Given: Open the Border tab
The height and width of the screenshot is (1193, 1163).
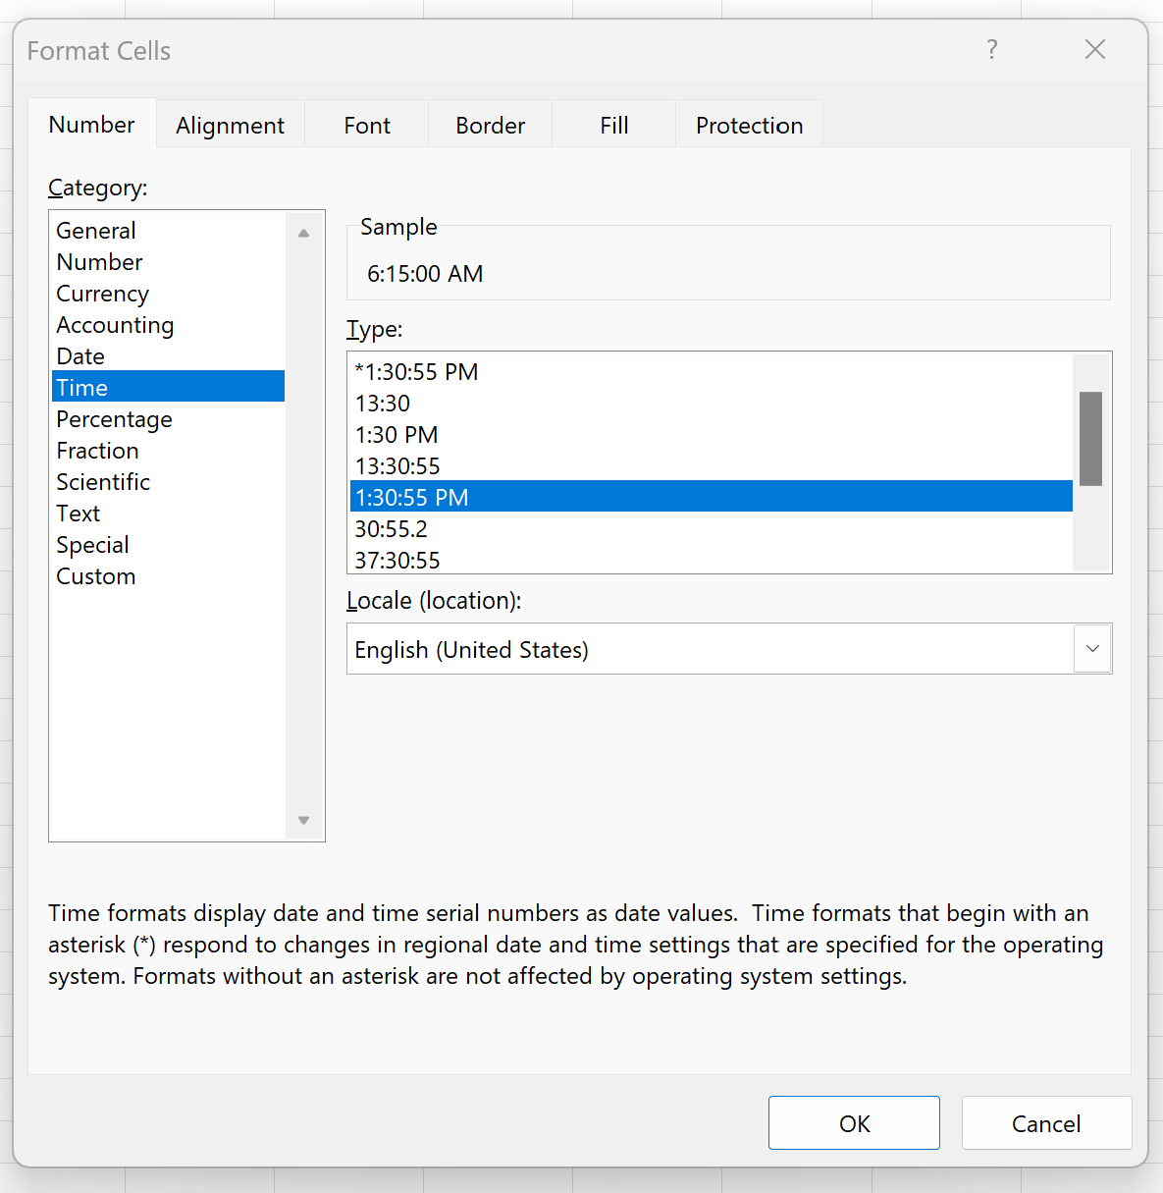Looking at the screenshot, I should click(x=490, y=125).
